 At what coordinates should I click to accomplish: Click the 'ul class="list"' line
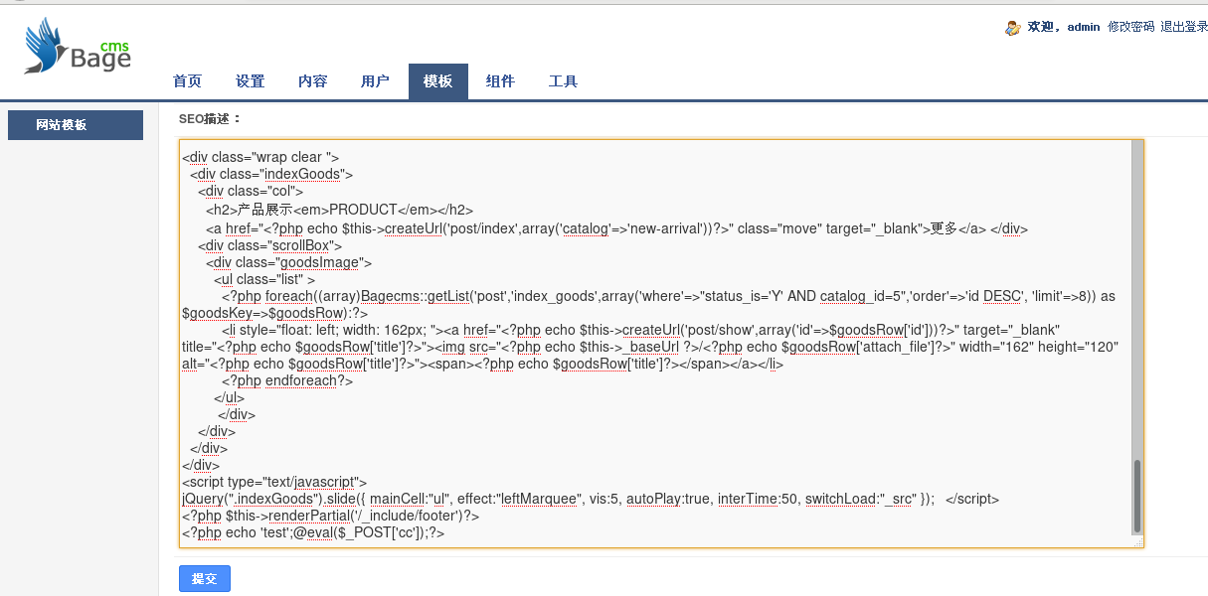pyautogui.click(x=264, y=279)
